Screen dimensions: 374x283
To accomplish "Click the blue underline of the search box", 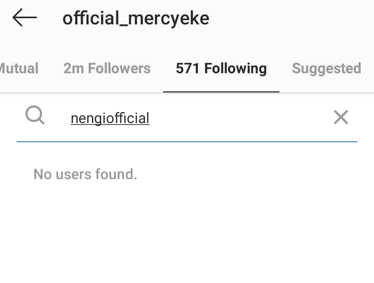I will pyautogui.click(x=187, y=141).
